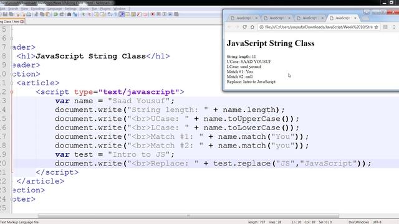Click the 'Match #2: null' output line
Viewport: 399px width, 224px height.
pos(239,77)
